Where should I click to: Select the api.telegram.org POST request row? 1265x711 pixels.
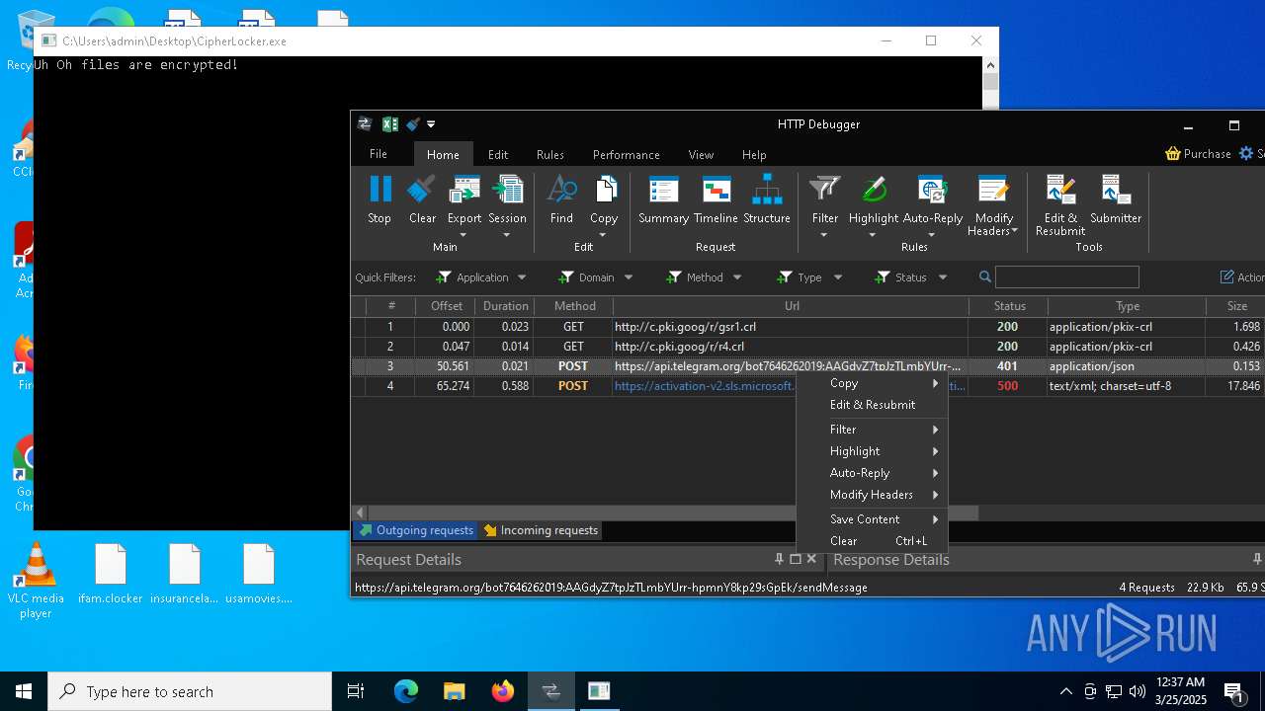click(x=807, y=366)
